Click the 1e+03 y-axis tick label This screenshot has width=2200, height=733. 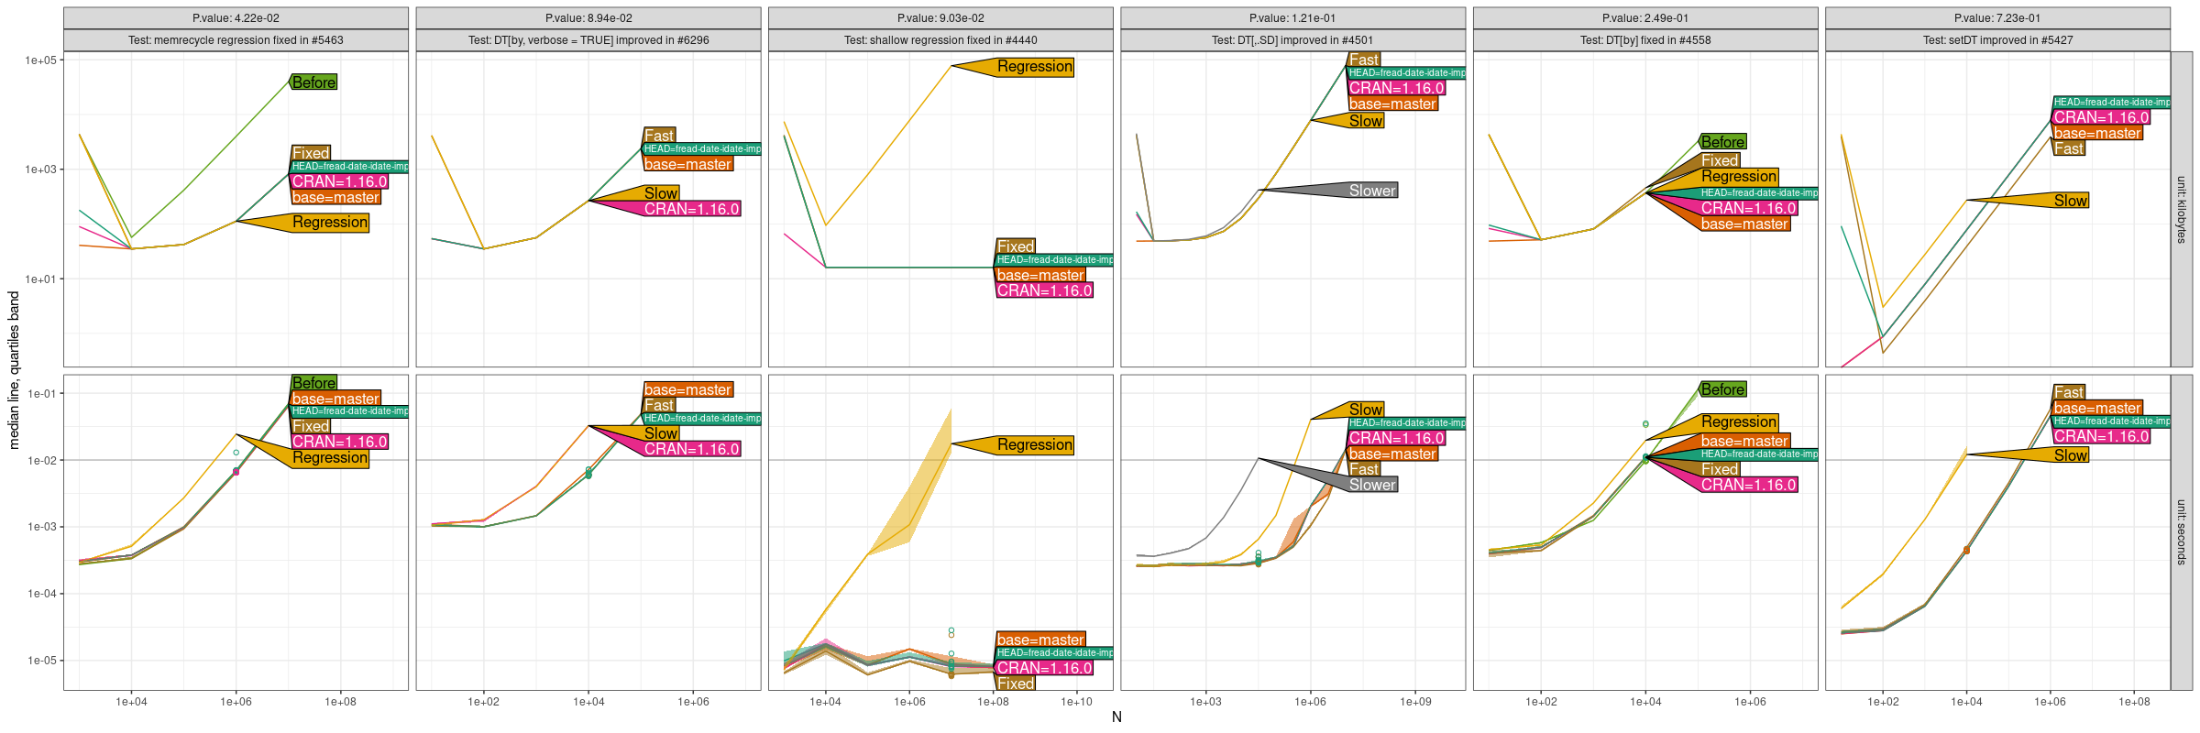click(40, 170)
